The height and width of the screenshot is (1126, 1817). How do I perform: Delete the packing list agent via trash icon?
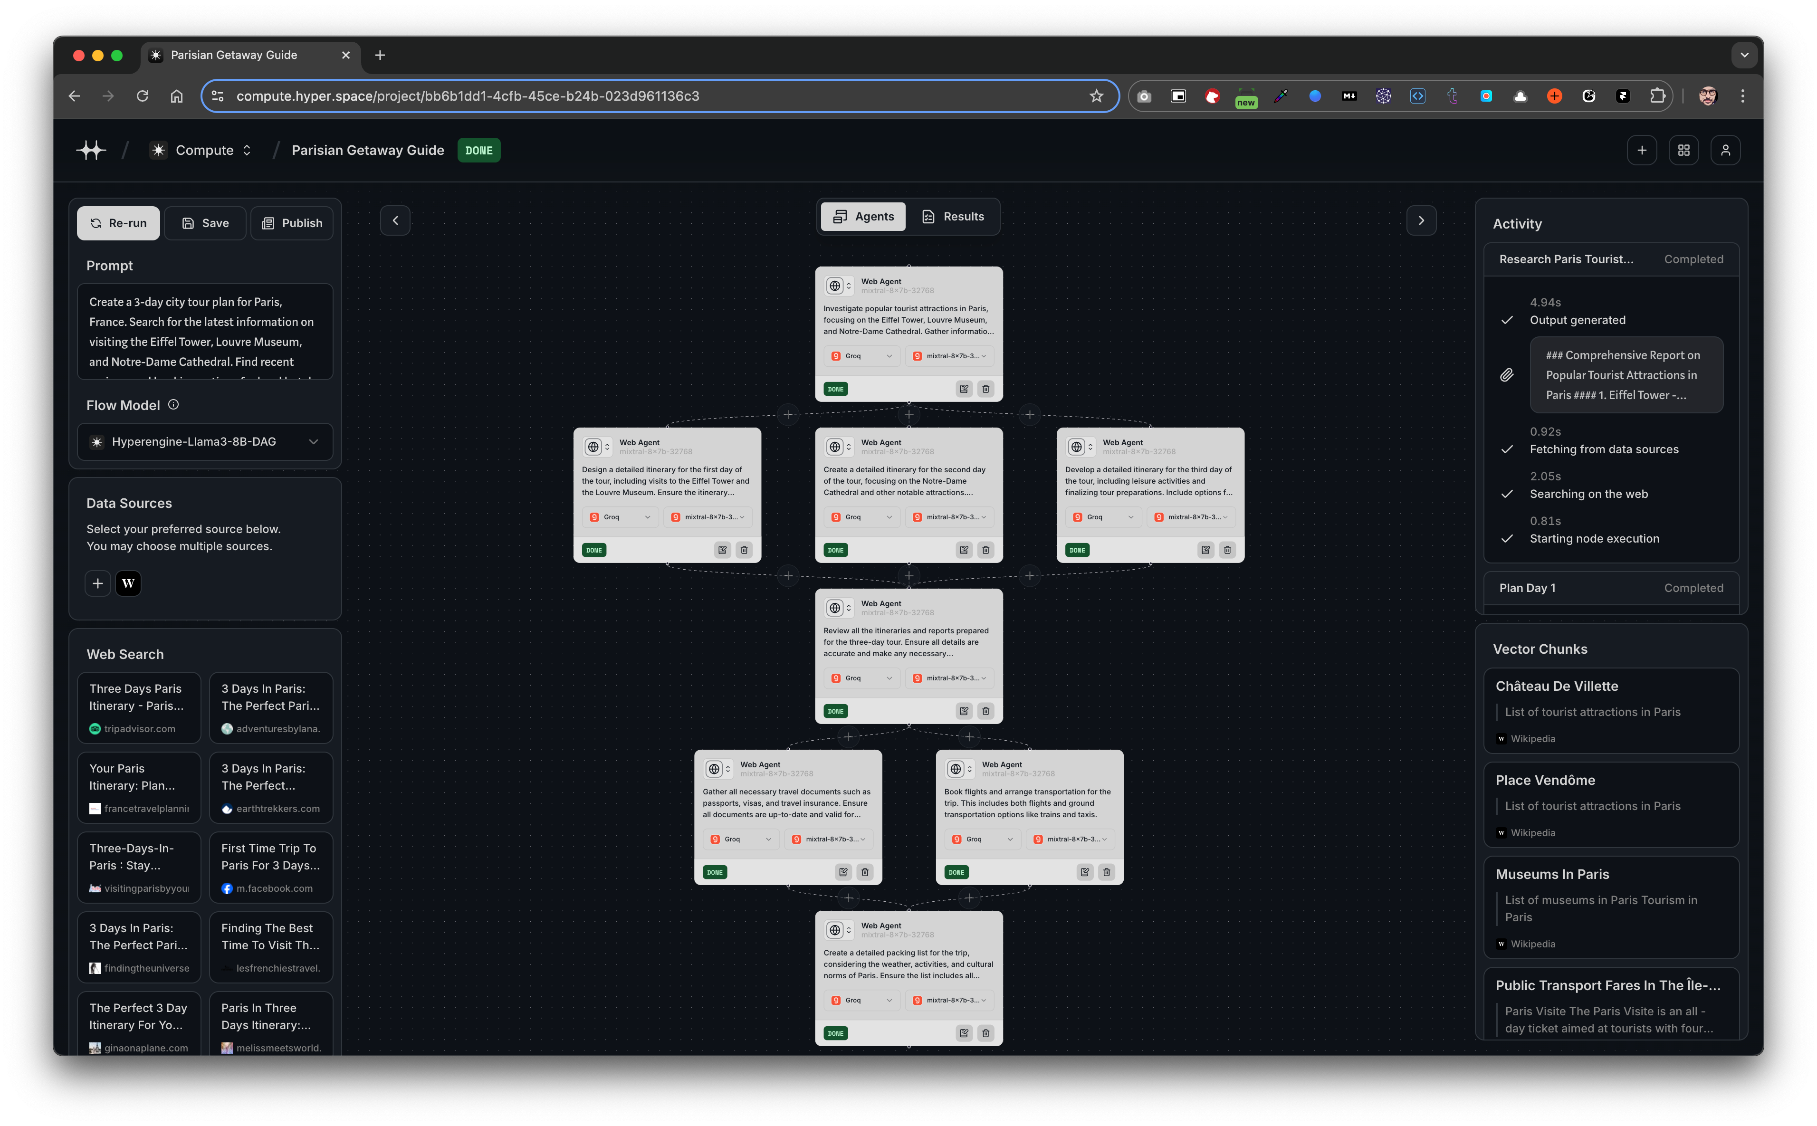tap(986, 1033)
